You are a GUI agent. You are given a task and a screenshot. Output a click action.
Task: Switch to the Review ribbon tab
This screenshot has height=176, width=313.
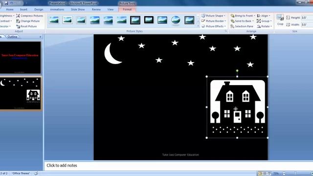click(x=96, y=9)
